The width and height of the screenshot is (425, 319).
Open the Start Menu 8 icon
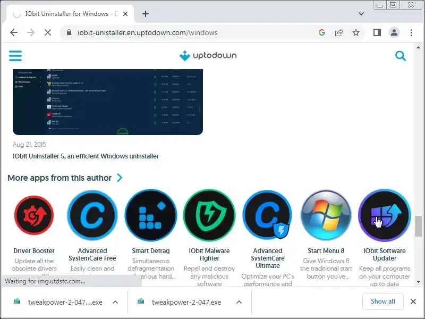[x=326, y=215]
